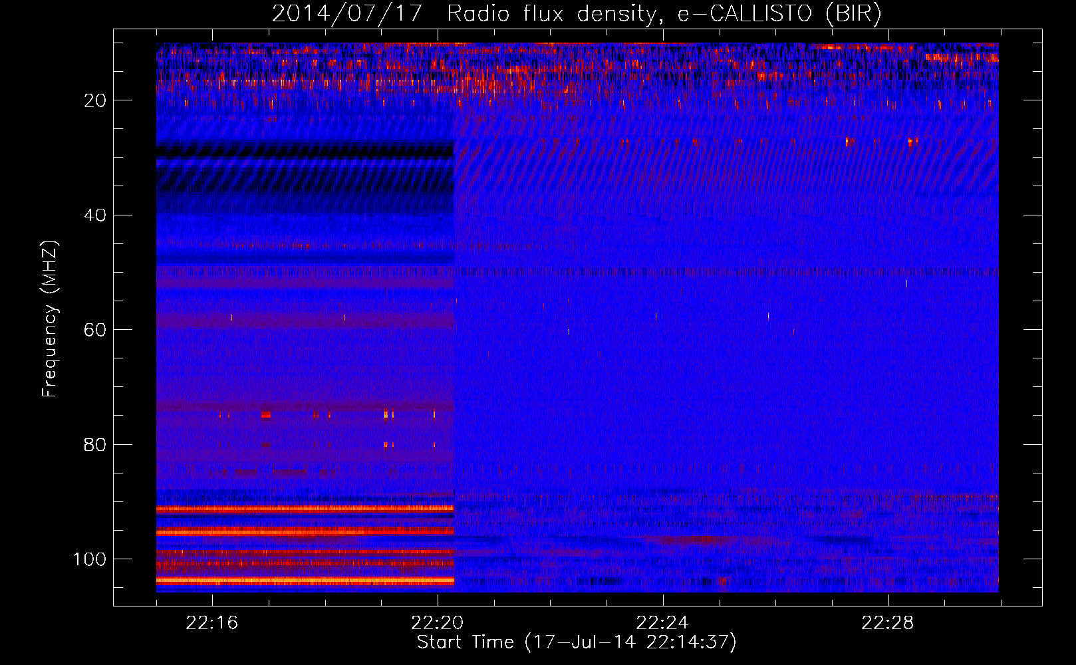Click the 22:16 time tick label
This screenshot has height=665, width=1076.
point(212,623)
